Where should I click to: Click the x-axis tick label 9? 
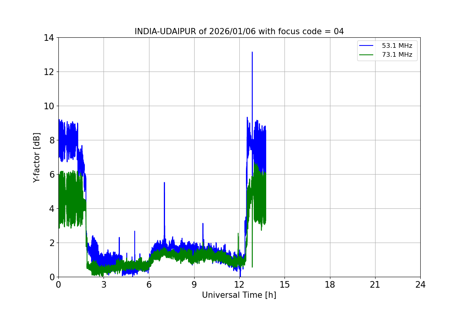click(x=194, y=285)
